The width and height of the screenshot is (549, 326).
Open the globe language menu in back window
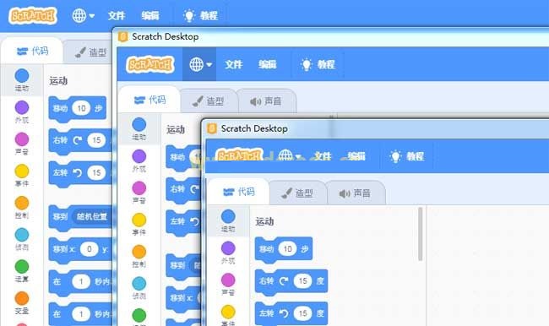[83, 15]
